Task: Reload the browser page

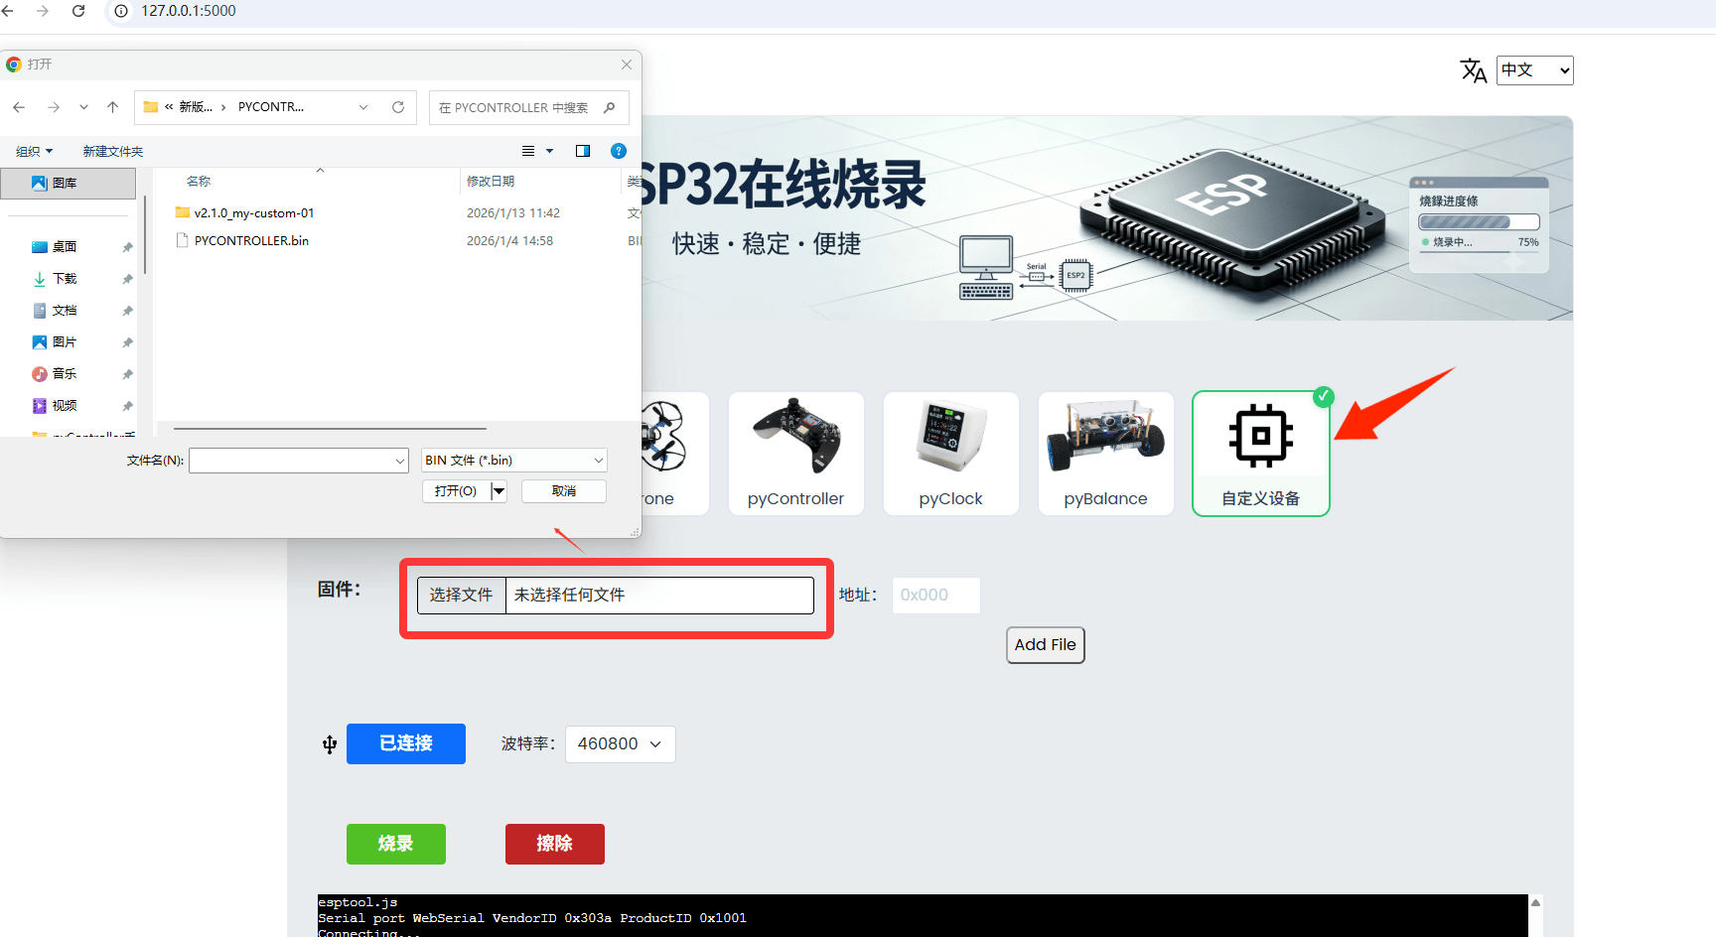Action: [78, 11]
